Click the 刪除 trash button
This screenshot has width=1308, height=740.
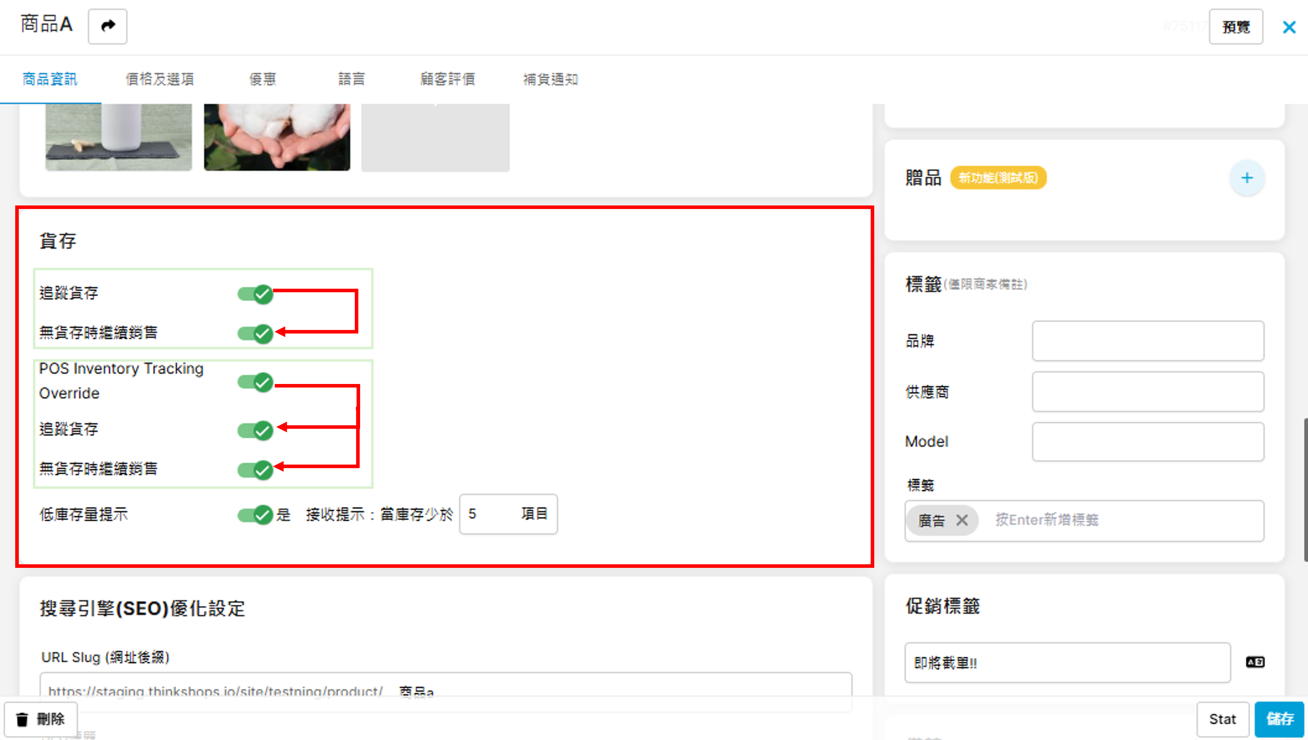(41, 719)
